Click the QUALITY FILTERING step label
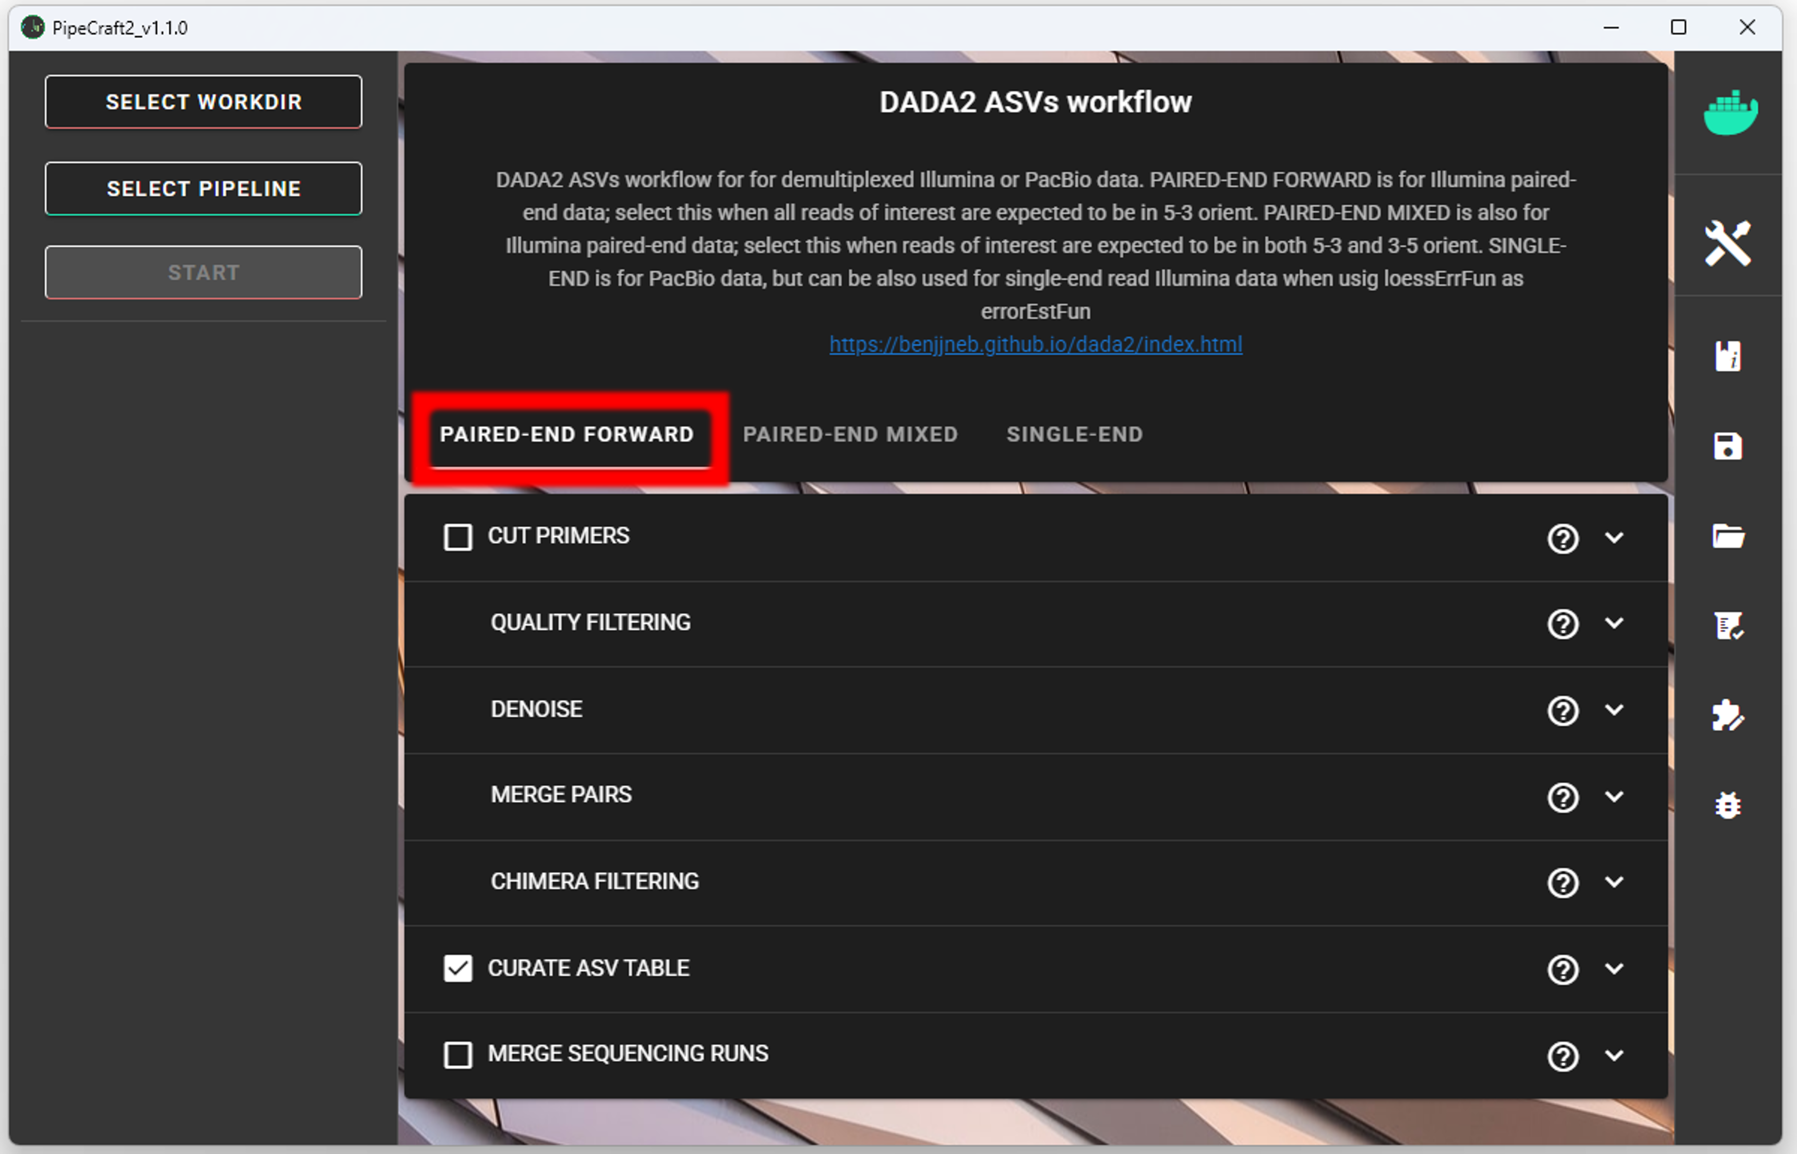Image resolution: width=1797 pixels, height=1154 pixels. pos(591,623)
